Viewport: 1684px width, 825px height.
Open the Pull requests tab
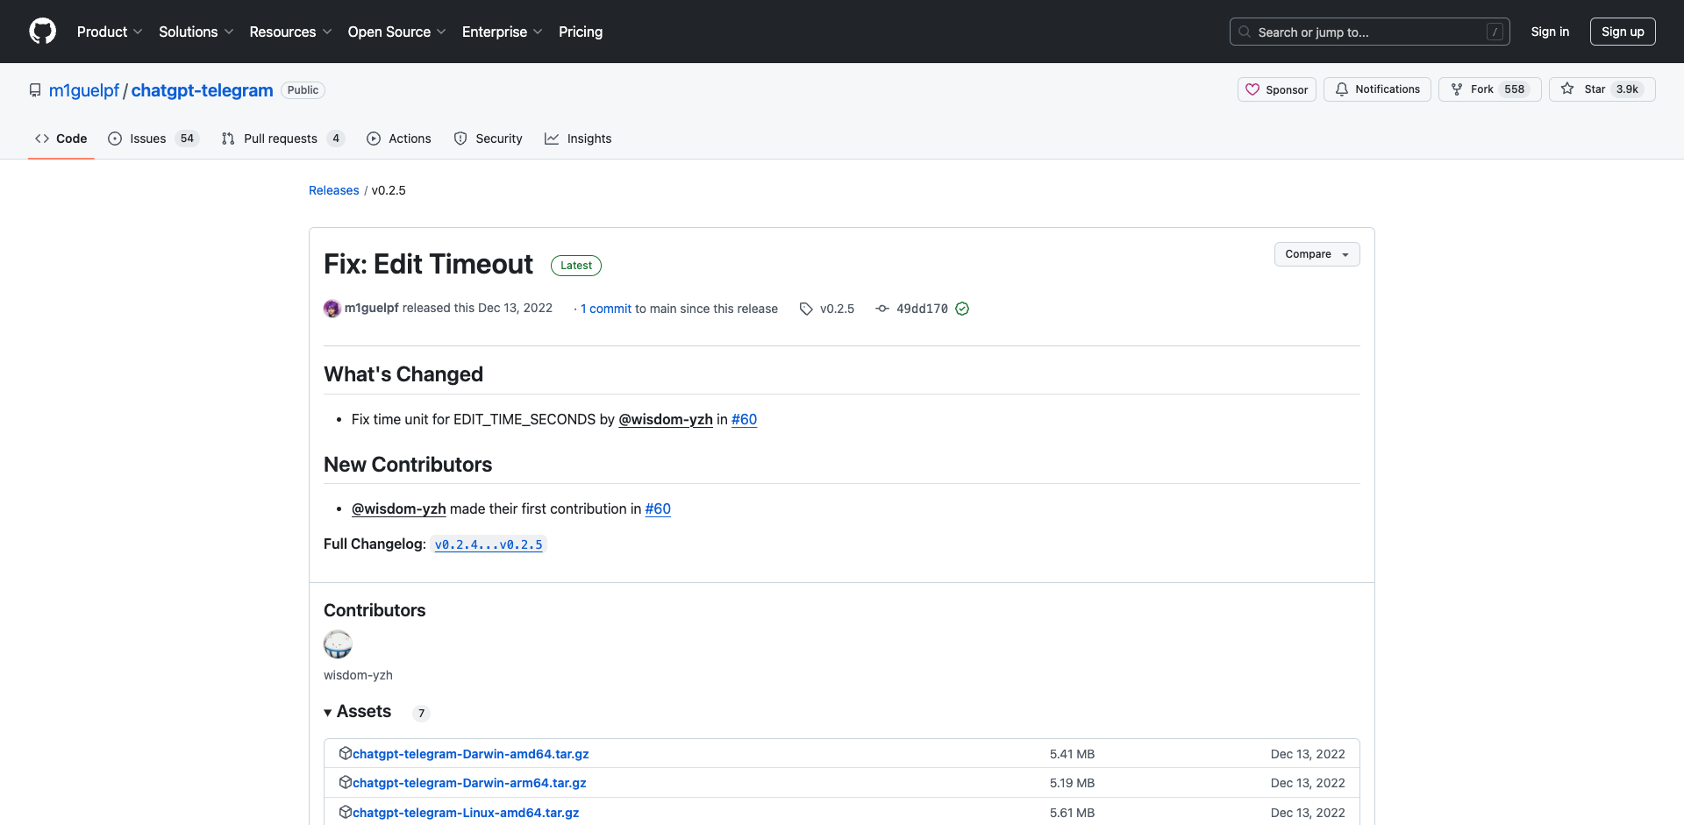(x=283, y=139)
